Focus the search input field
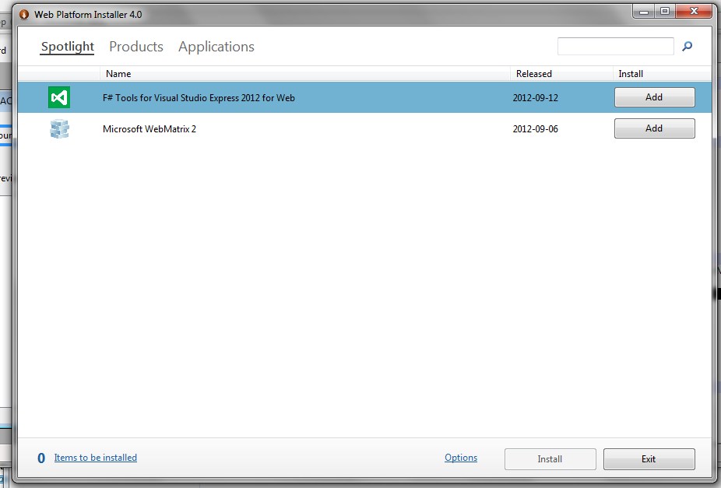 coord(616,46)
